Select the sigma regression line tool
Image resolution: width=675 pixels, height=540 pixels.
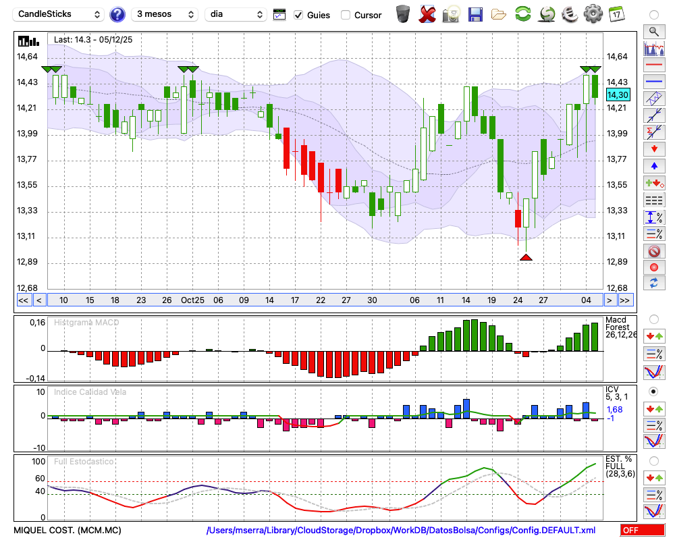654,132
